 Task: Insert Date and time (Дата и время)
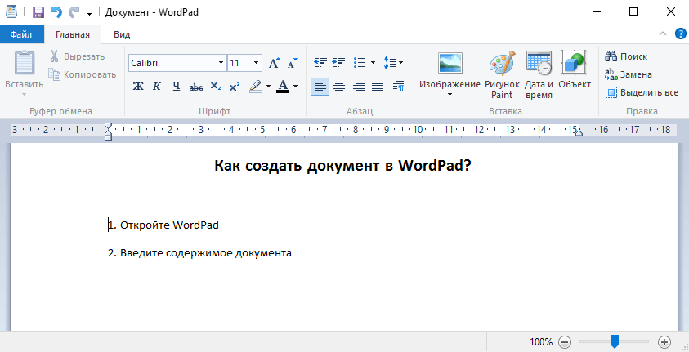[x=539, y=74]
